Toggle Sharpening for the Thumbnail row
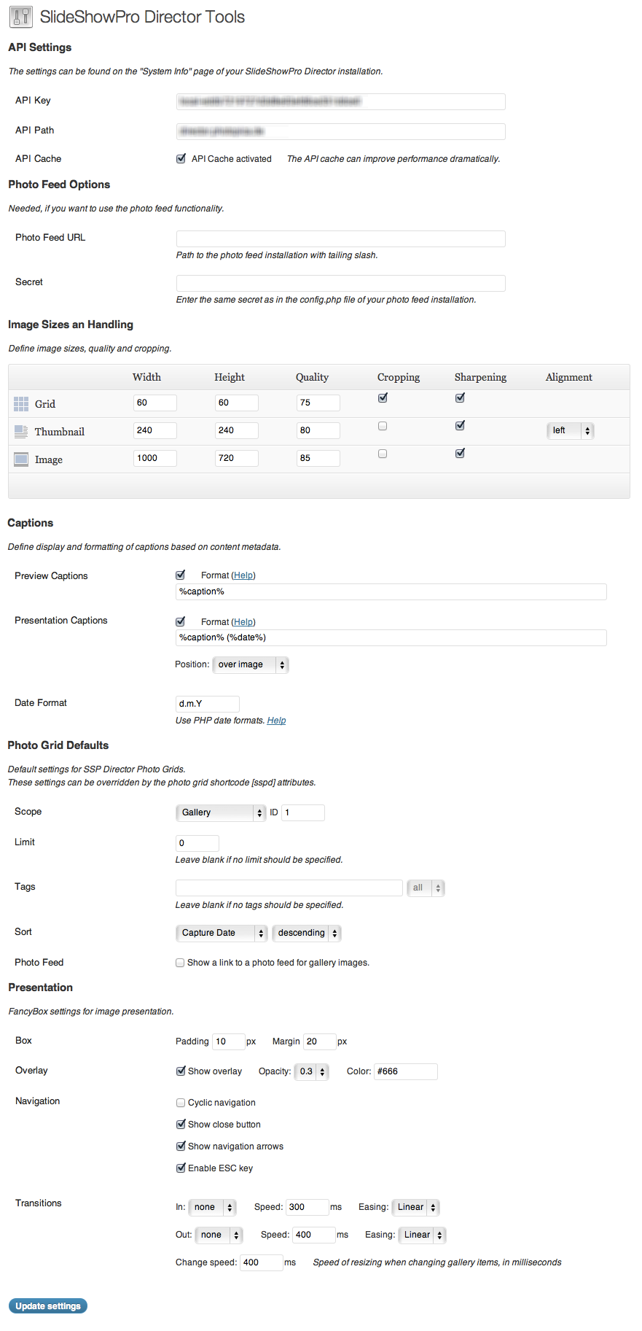Image resolution: width=642 pixels, height=1331 pixels. (x=460, y=425)
